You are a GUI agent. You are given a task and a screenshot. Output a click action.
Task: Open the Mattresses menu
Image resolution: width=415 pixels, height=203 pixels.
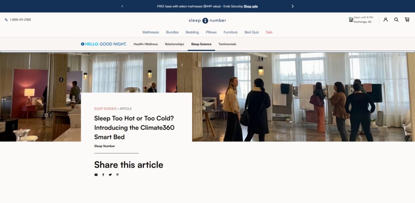[x=151, y=32]
